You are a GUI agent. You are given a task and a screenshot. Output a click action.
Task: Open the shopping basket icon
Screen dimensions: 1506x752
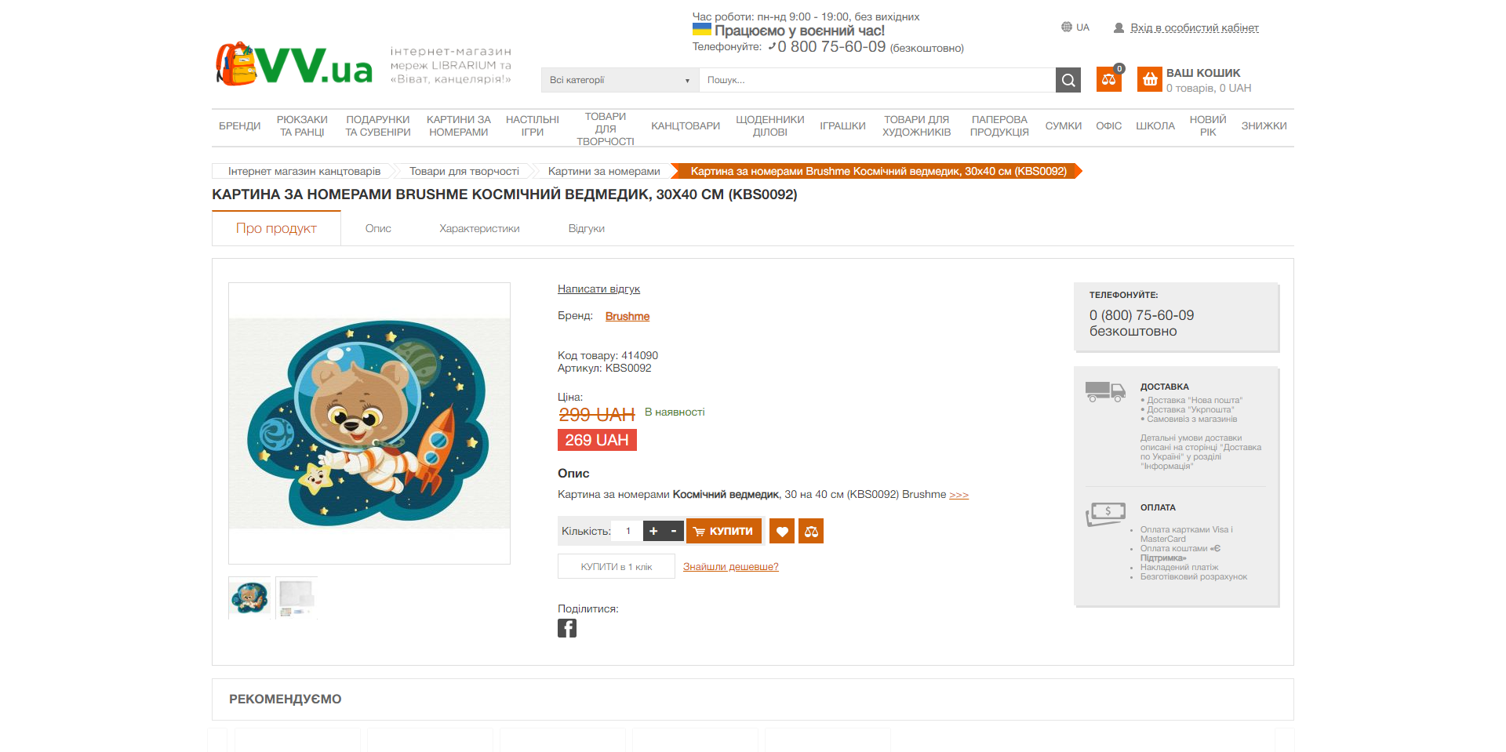(1150, 79)
